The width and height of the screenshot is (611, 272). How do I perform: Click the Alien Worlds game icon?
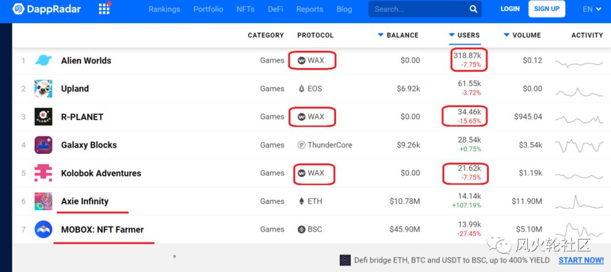coord(44,61)
